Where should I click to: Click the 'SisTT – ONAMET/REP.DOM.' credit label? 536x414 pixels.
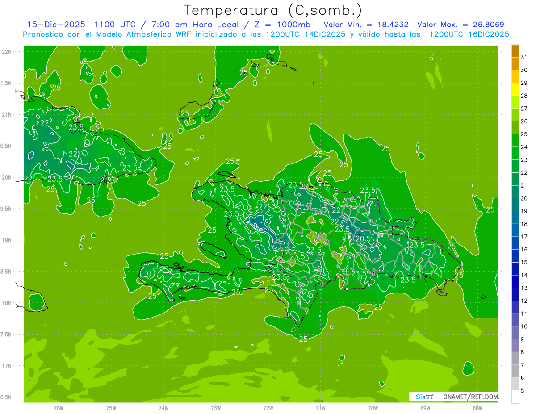pos(456,397)
